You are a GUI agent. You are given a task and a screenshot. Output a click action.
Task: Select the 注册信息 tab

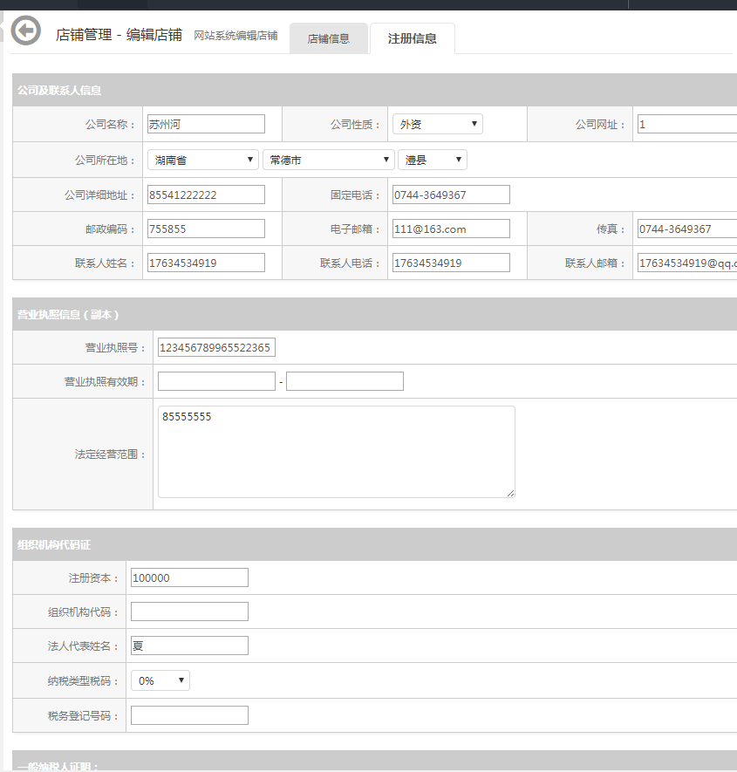click(412, 38)
